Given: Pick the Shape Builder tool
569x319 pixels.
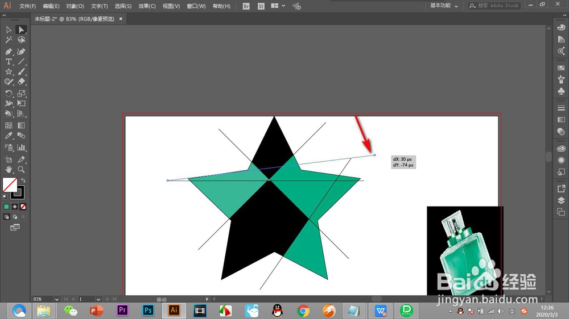Looking at the screenshot, I should pos(9,114).
